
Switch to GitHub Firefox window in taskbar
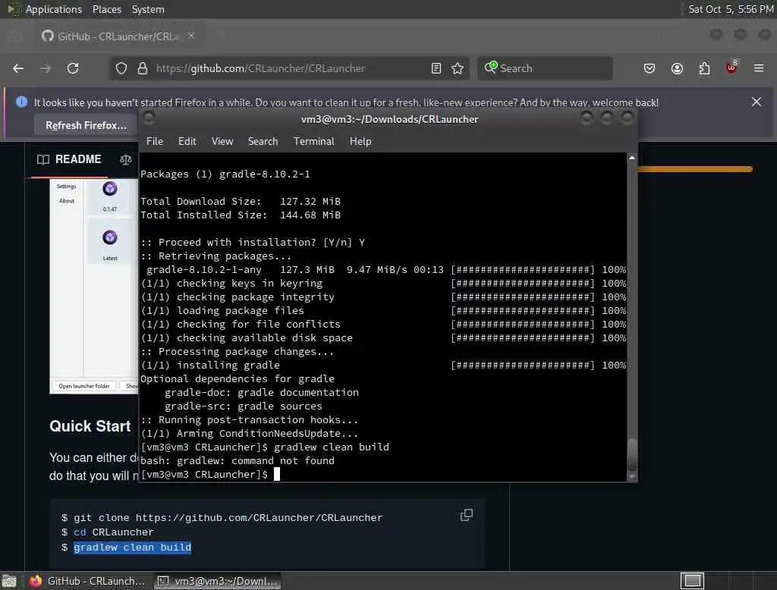pyautogui.click(x=88, y=581)
